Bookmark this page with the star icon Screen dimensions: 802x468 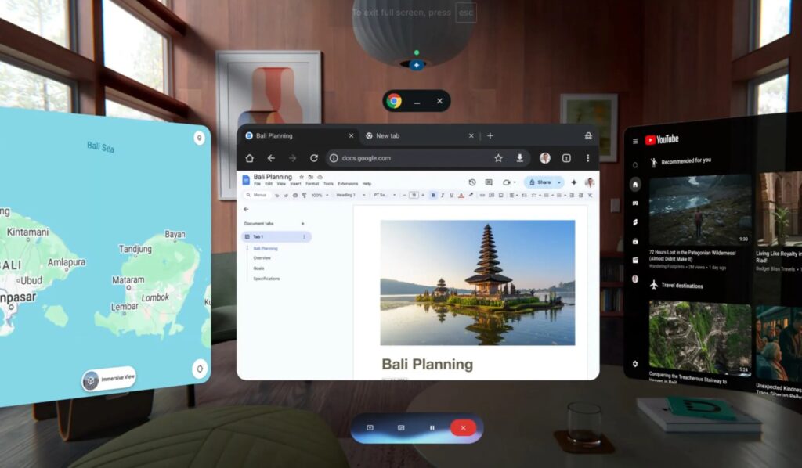coord(498,158)
